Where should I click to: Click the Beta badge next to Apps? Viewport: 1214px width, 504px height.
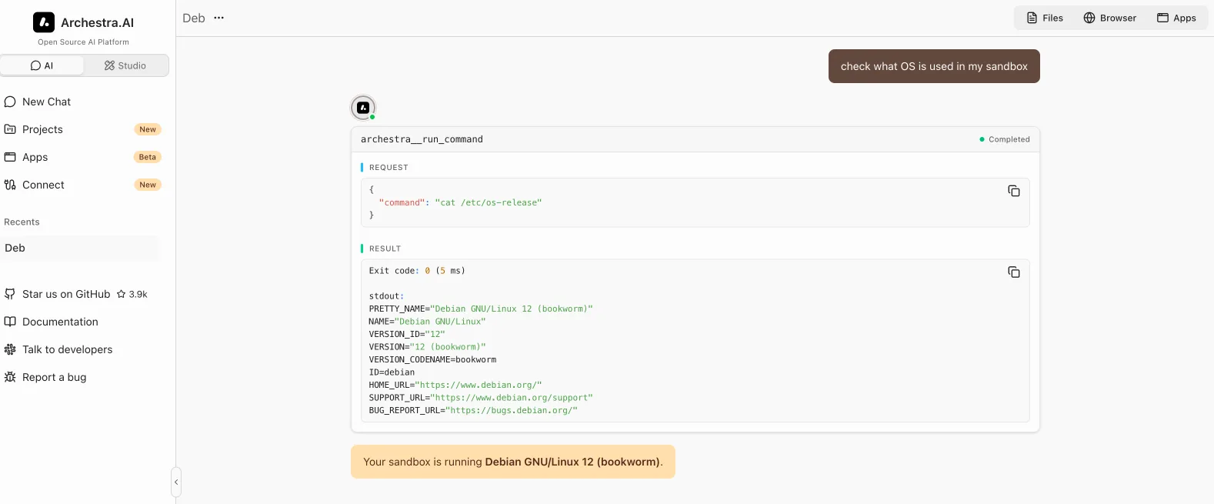coord(148,157)
